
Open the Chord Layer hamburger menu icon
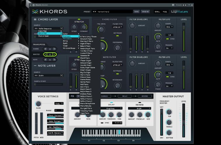tap(35, 20)
